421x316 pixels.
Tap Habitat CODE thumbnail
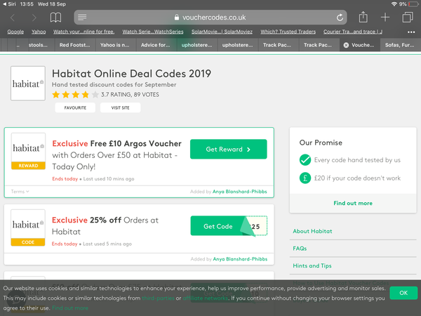click(28, 228)
